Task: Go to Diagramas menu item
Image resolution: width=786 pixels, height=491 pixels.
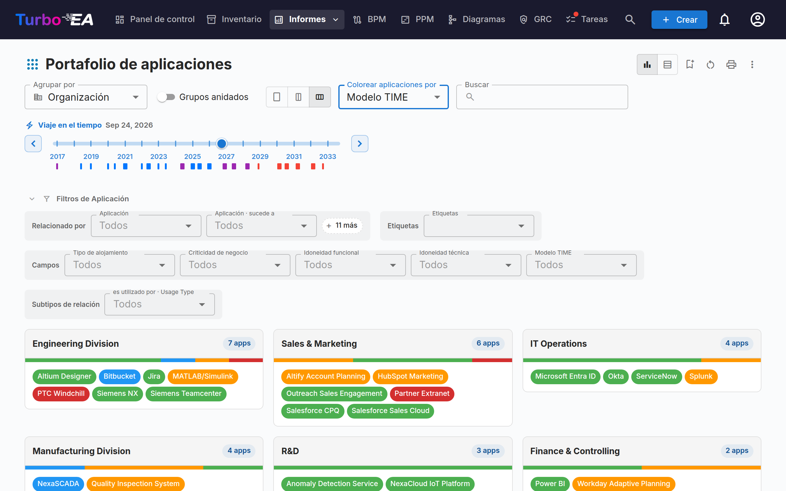Action: point(477,19)
